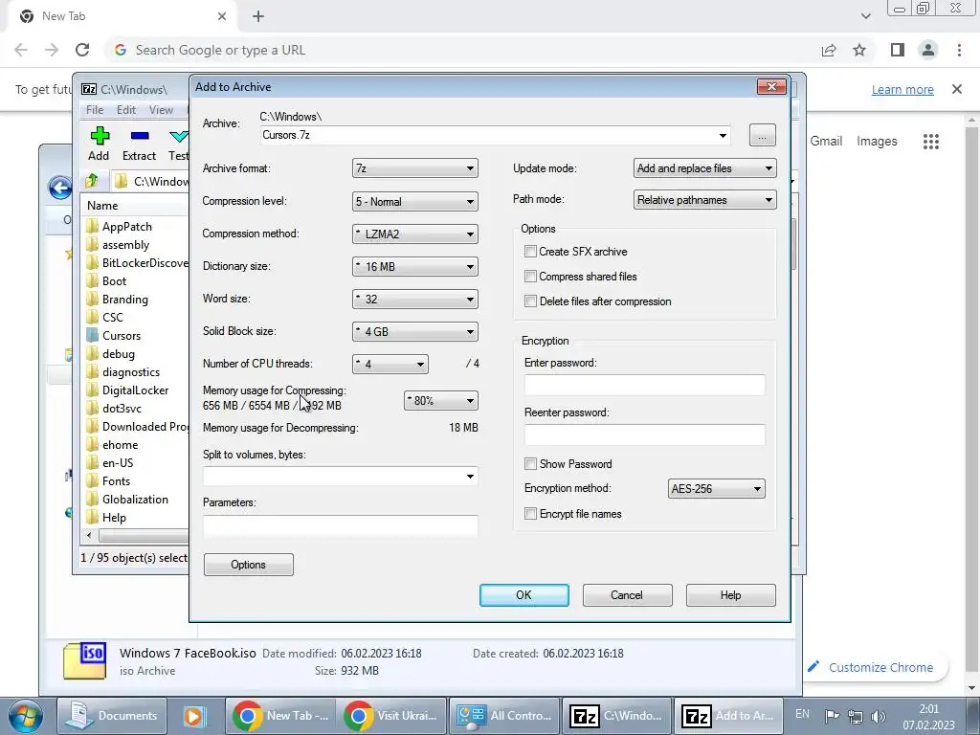This screenshot has height=735, width=980.
Task: Click the share page icon in address bar
Action: click(x=829, y=50)
